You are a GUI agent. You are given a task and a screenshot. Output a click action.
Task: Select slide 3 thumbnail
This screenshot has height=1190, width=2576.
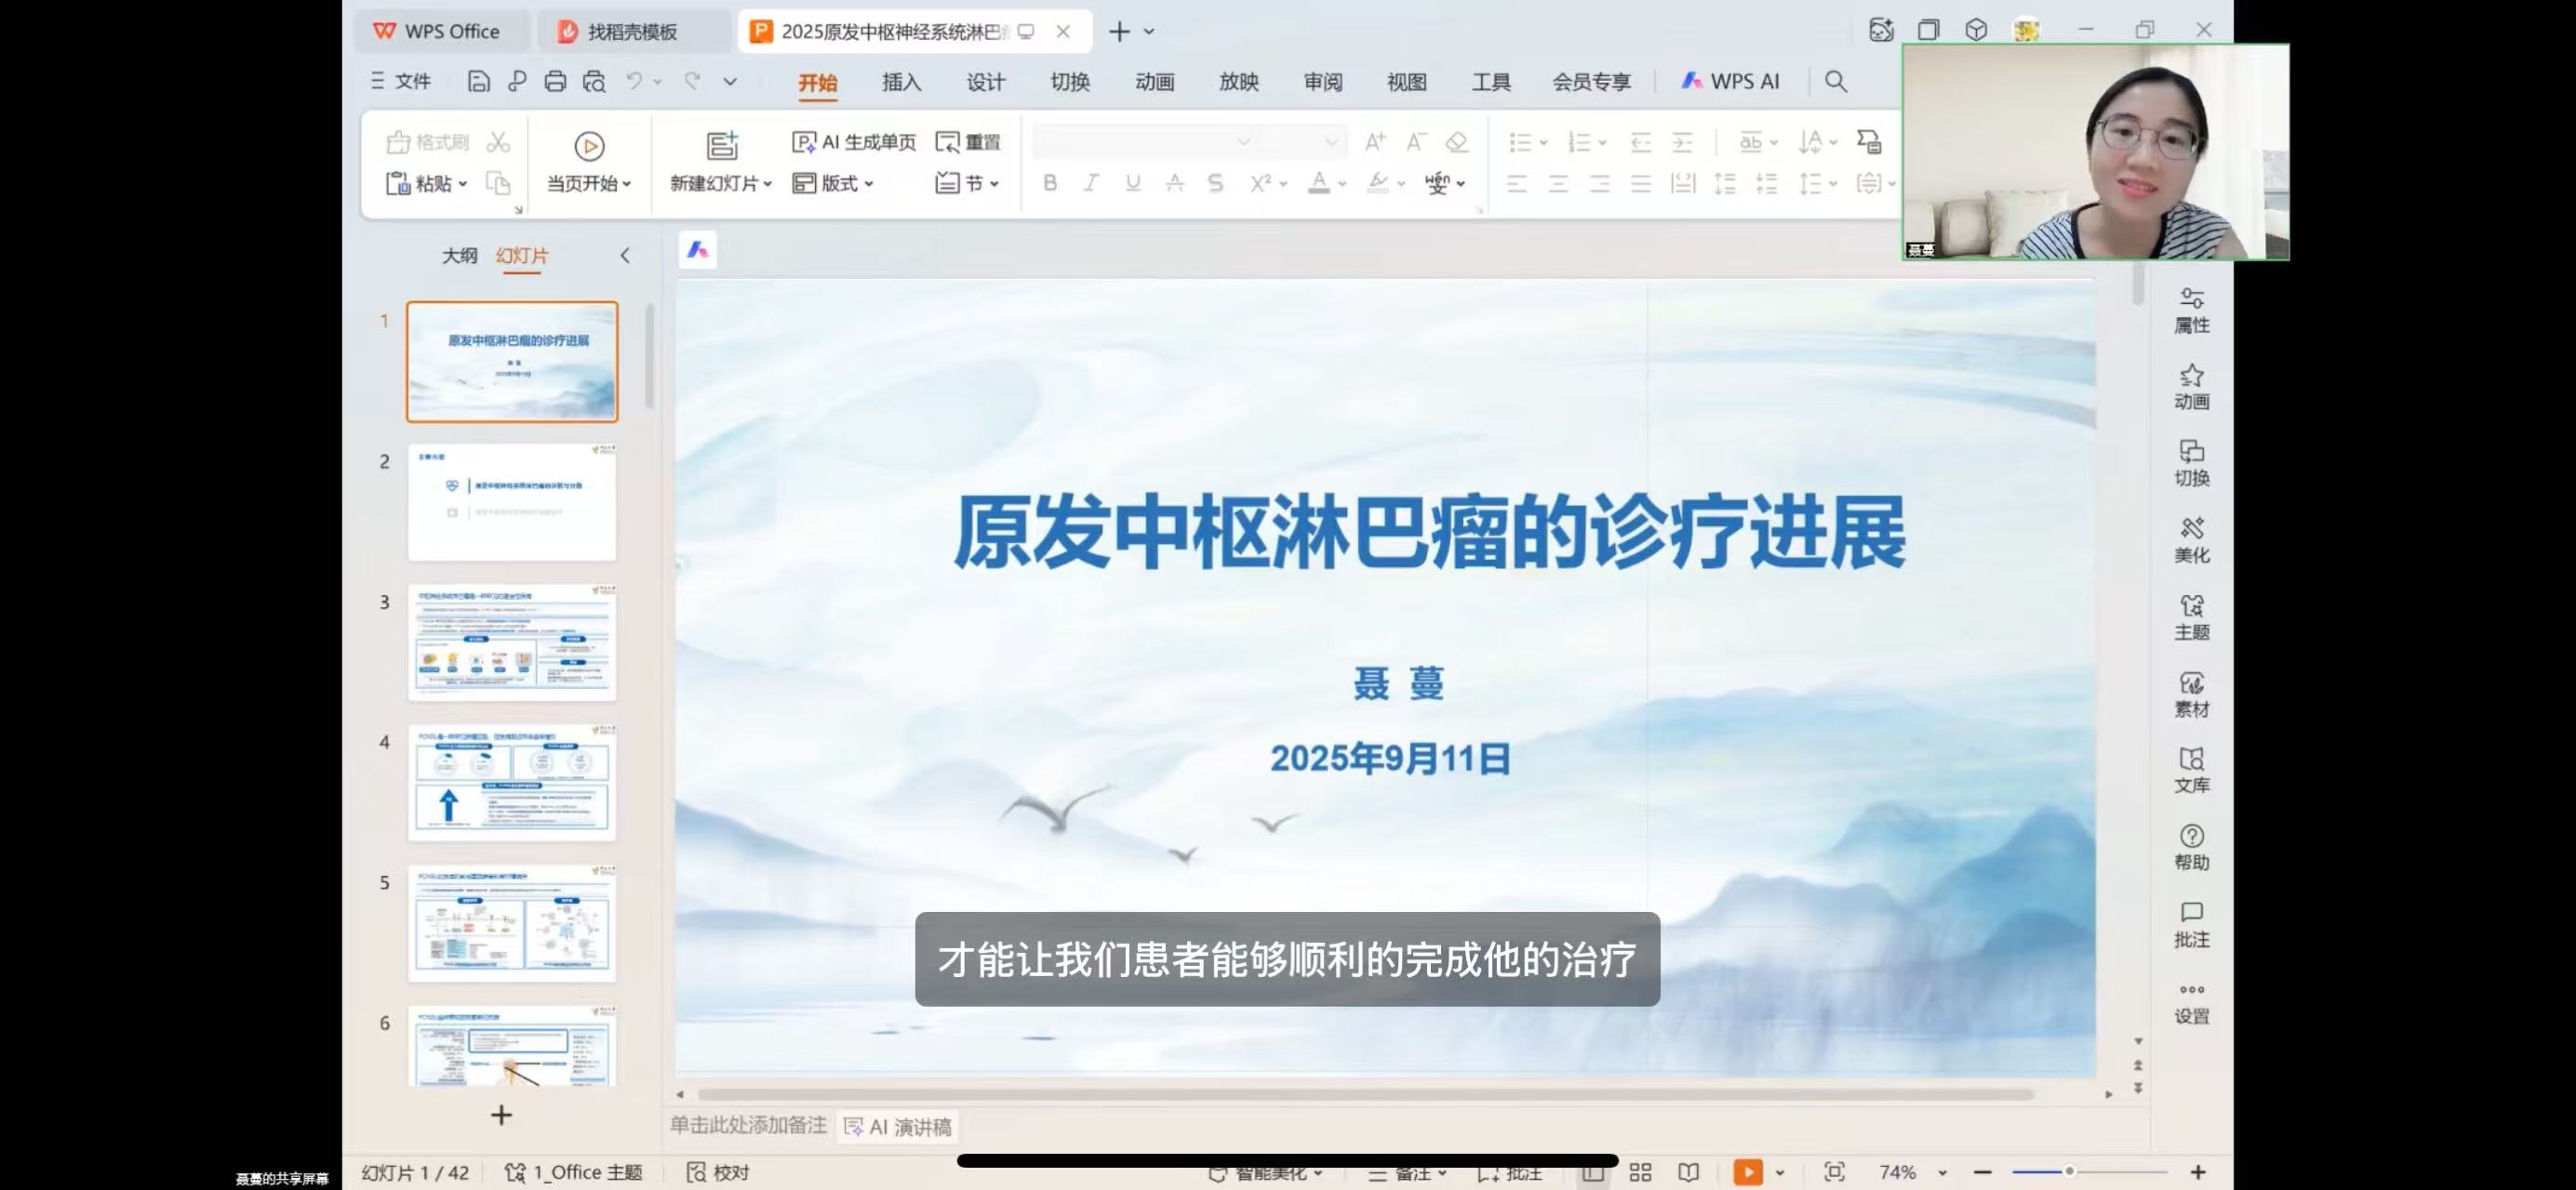pos(512,641)
